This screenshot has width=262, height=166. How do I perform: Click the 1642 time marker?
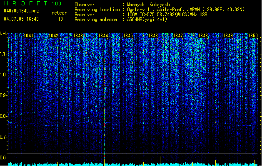pos(53,36)
